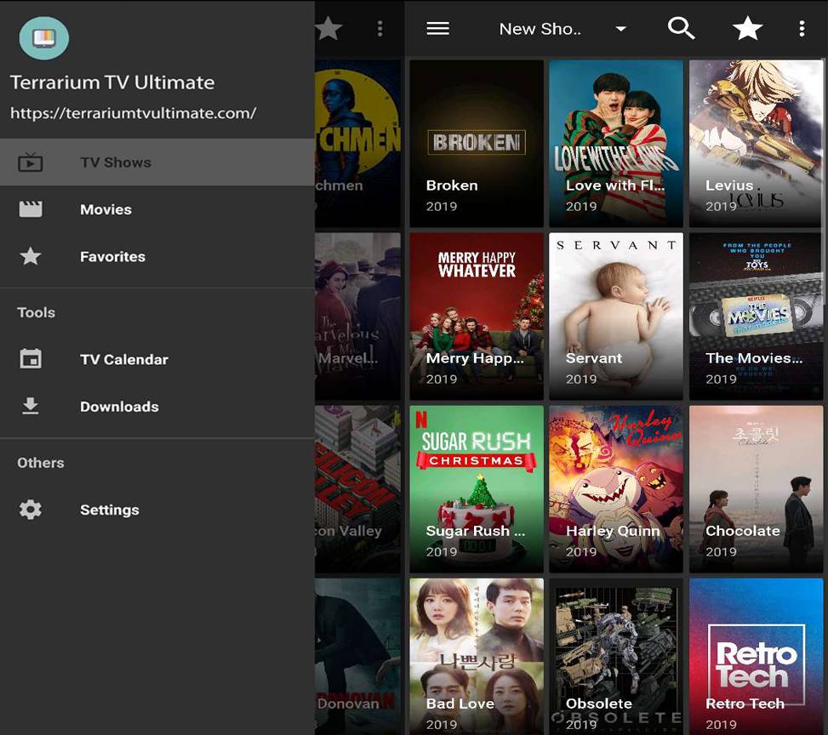Click the TV Calendar icon
Viewport: 828px width, 735px height.
(x=31, y=359)
